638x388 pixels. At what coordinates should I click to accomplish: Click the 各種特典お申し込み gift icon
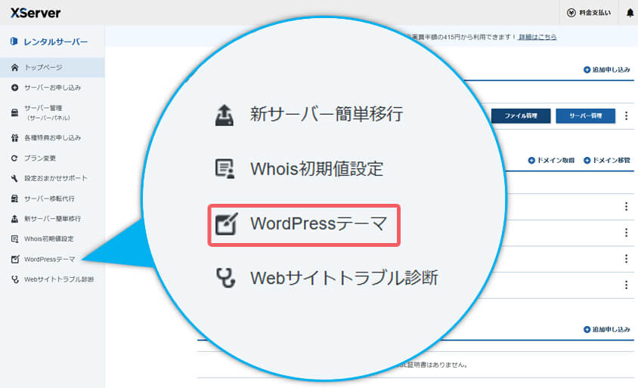14,137
